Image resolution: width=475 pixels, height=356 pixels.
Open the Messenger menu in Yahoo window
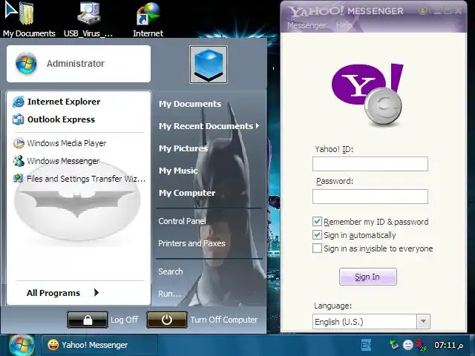point(307,25)
